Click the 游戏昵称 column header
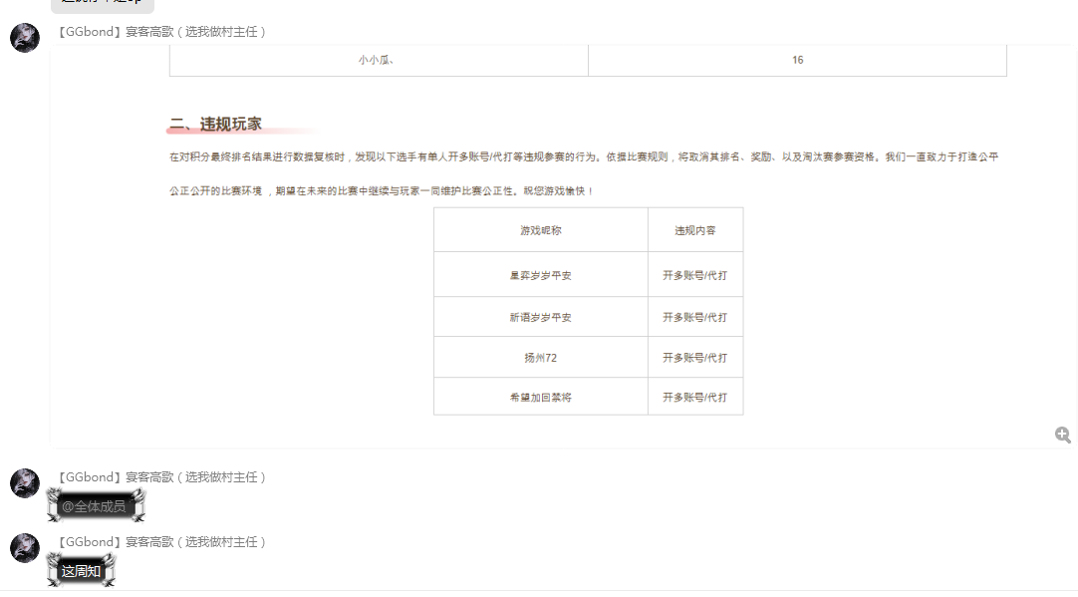The image size is (1078, 597). point(541,230)
